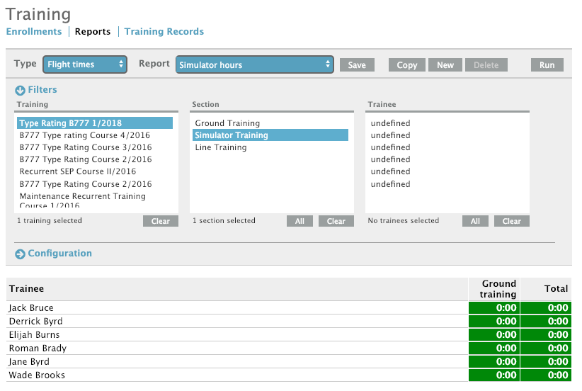Create a New report
Viewport: 582px width, 391px height.
tap(445, 65)
